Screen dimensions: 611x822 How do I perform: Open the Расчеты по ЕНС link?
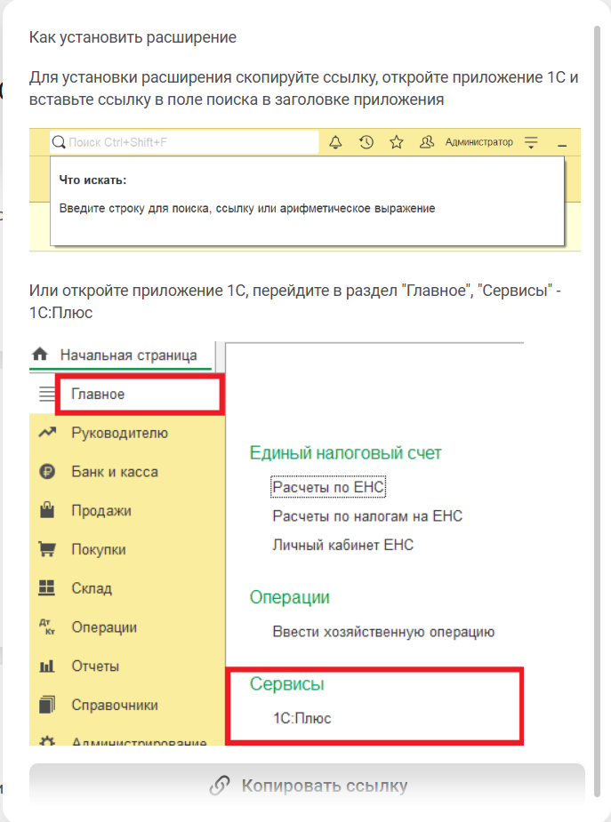[x=328, y=487]
